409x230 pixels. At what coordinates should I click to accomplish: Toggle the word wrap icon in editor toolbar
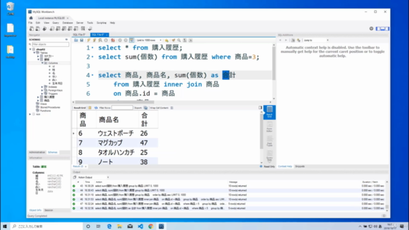(190, 40)
